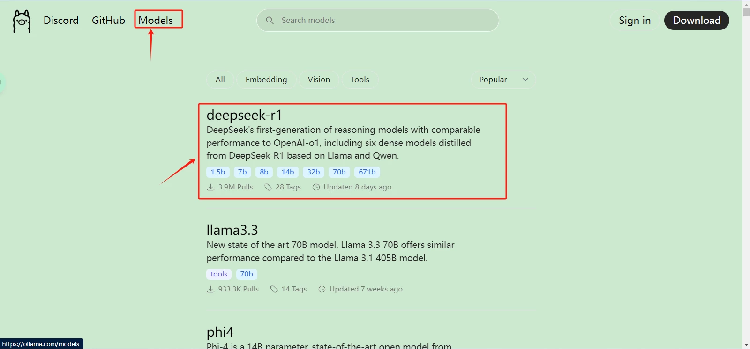Expand sort options via chevron arrow
Image resolution: width=750 pixels, height=349 pixels.
525,80
